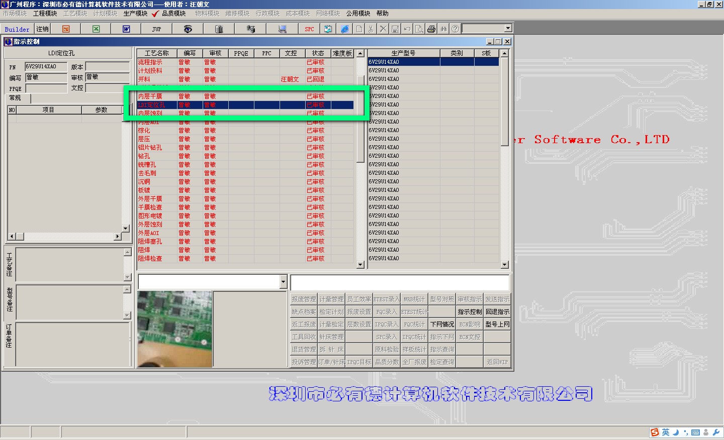Open the 帮助 menu
The image size is (724, 440).
[x=383, y=14]
